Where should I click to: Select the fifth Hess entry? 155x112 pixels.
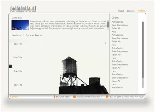click(114, 84)
